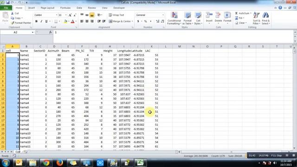The width and height of the screenshot is (297, 167).
Task: Open the borders dropdown
Action: 59,21
